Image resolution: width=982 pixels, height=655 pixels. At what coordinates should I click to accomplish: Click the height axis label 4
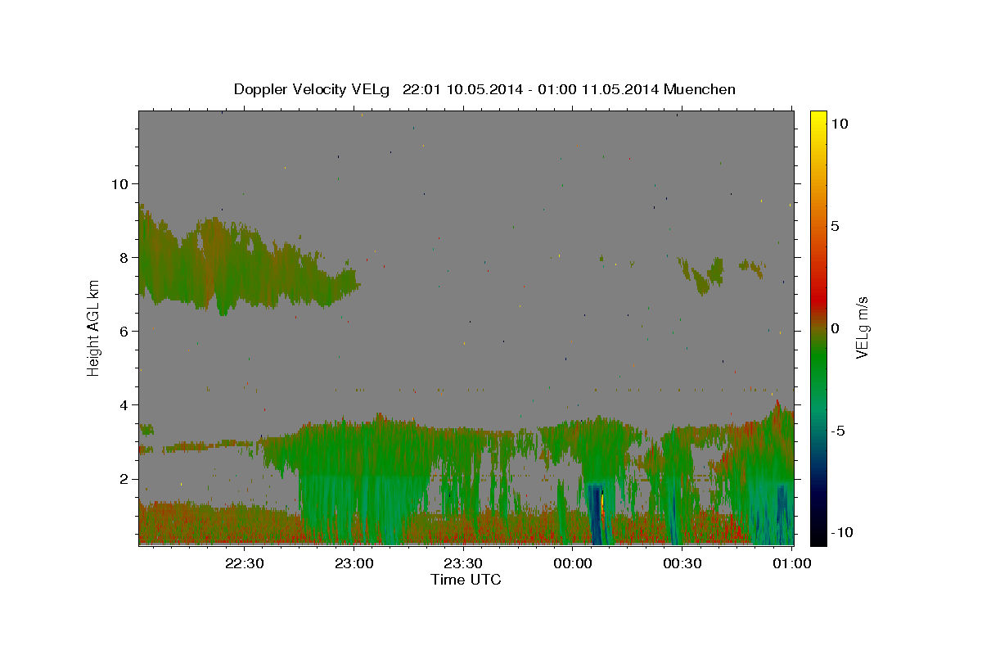[x=125, y=404]
